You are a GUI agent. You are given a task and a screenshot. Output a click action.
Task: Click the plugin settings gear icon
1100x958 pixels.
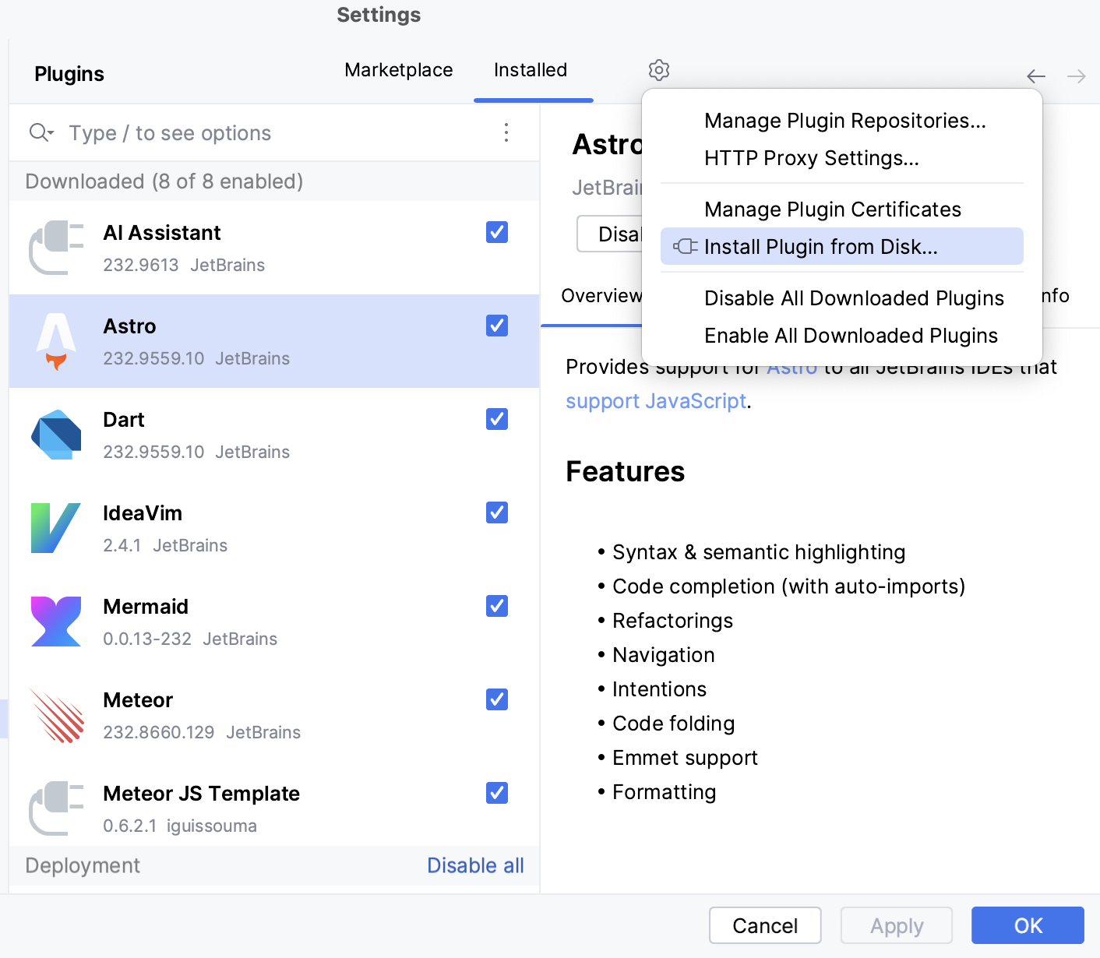coord(659,70)
